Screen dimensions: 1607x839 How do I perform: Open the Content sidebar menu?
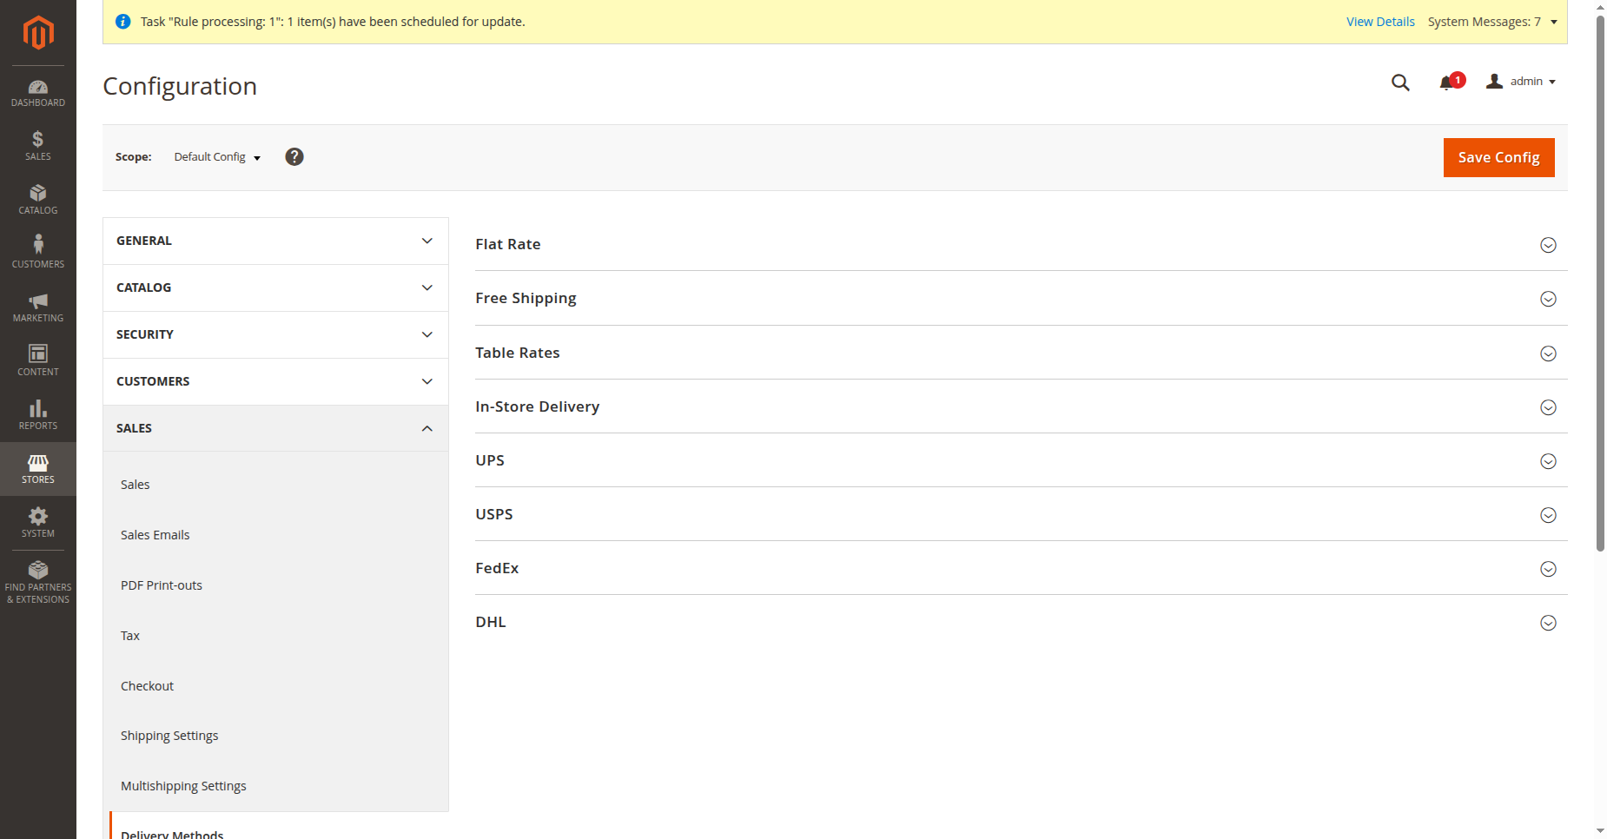38,361
